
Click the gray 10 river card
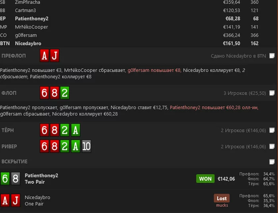[x=86, y=147]
